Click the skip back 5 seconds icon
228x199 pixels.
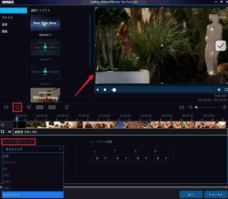click(40, 107)
